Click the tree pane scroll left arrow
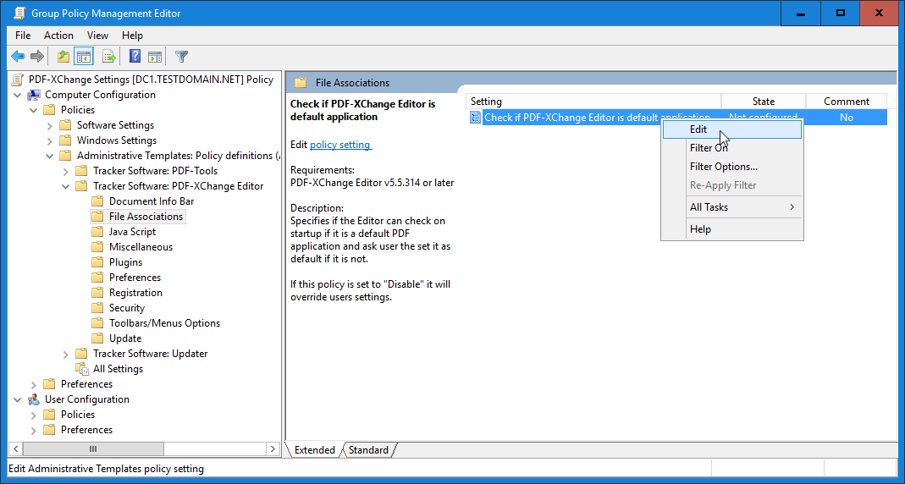 point(15,448)
